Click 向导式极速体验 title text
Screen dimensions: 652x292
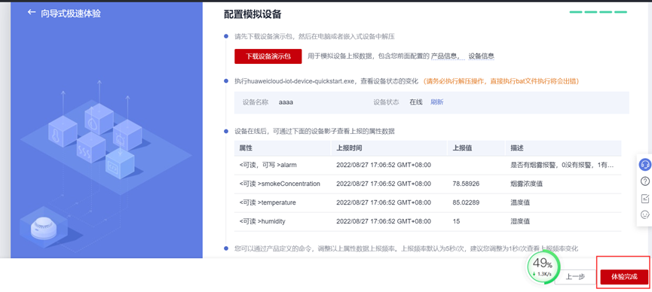click(70, 14)
